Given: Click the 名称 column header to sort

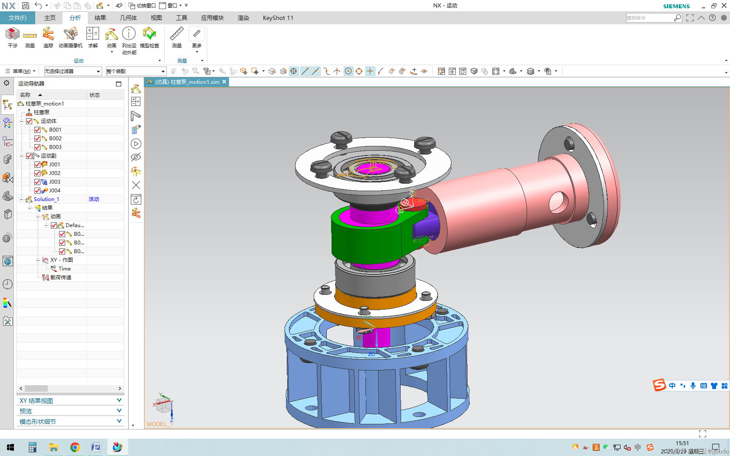Looking at the screenshot, I should tap(51, 95).
